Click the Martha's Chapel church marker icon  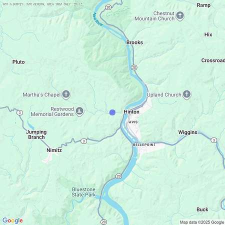click(66, 94)
